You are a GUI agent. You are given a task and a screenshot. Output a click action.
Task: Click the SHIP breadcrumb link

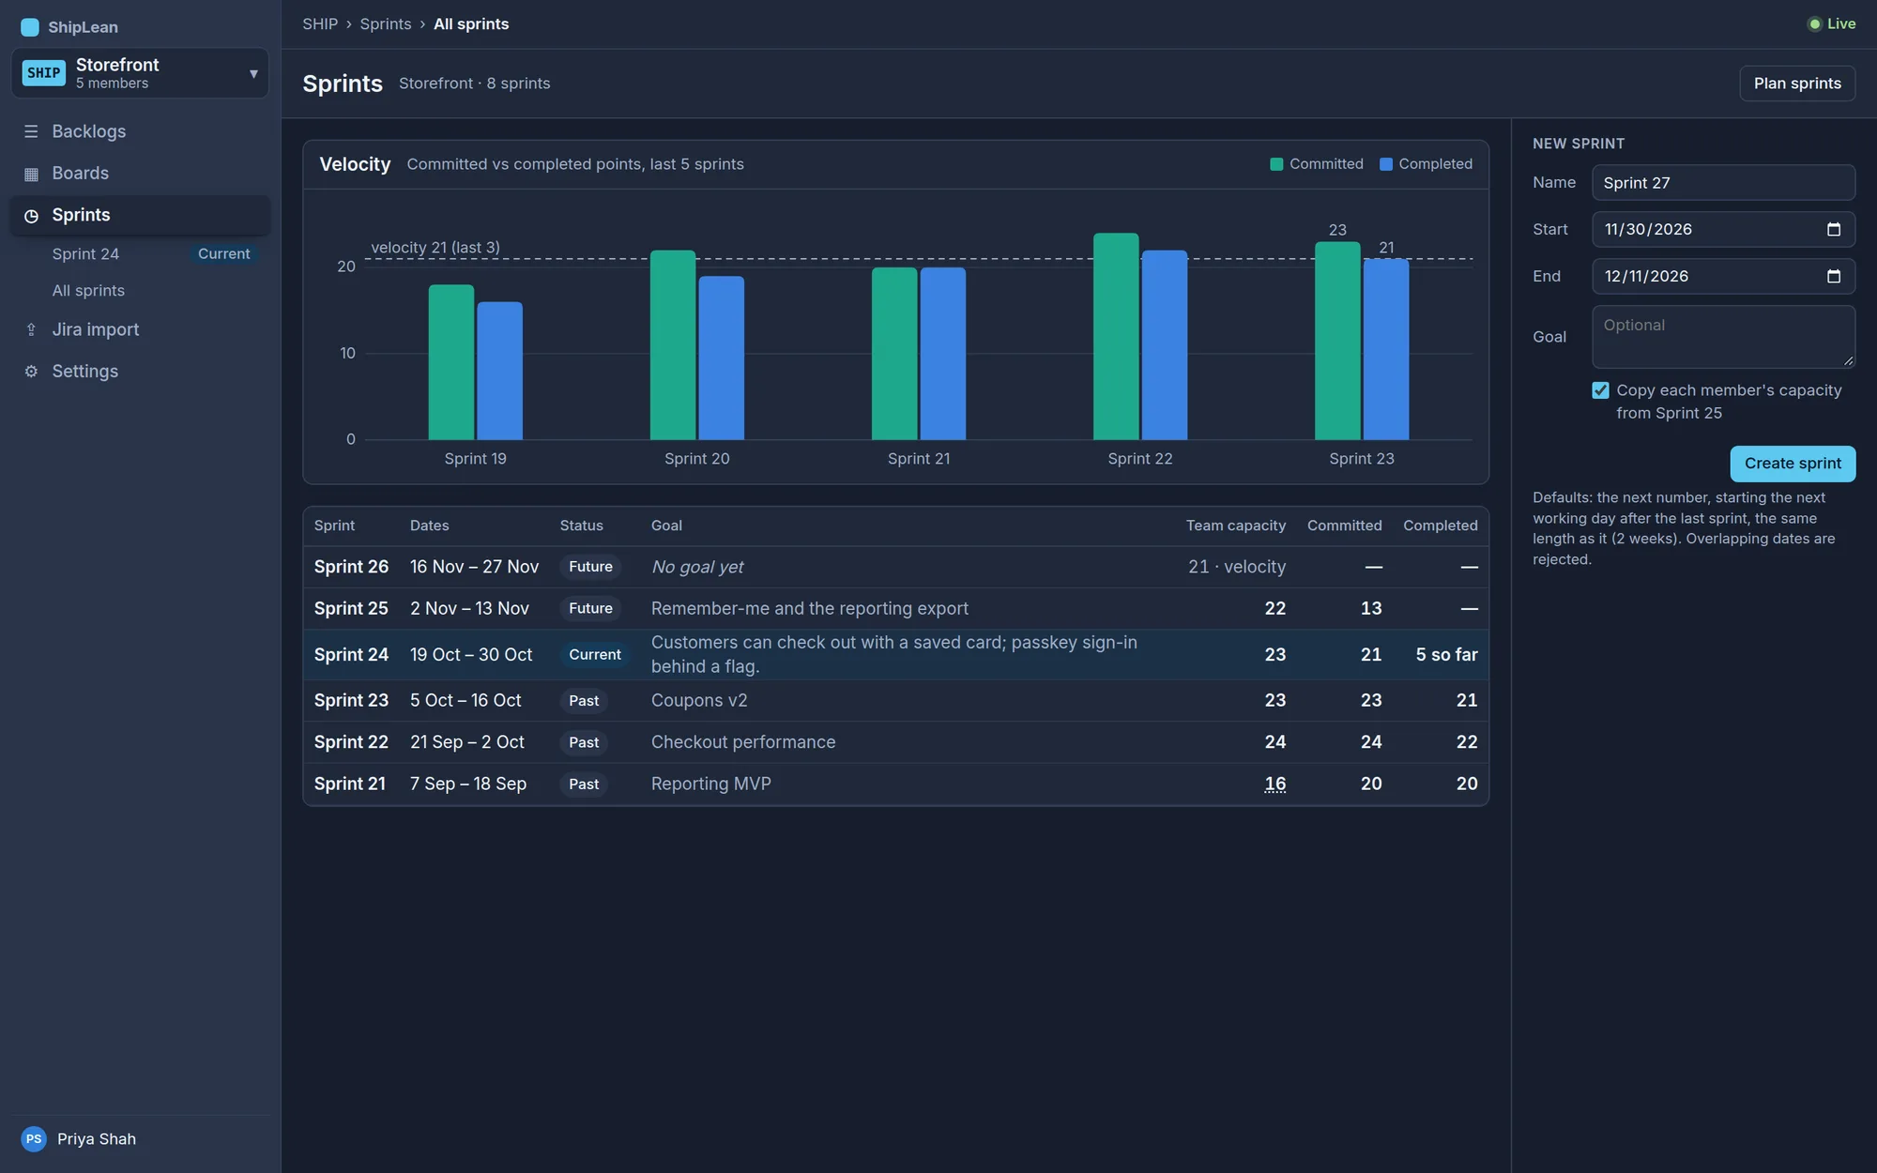(320, 24)
